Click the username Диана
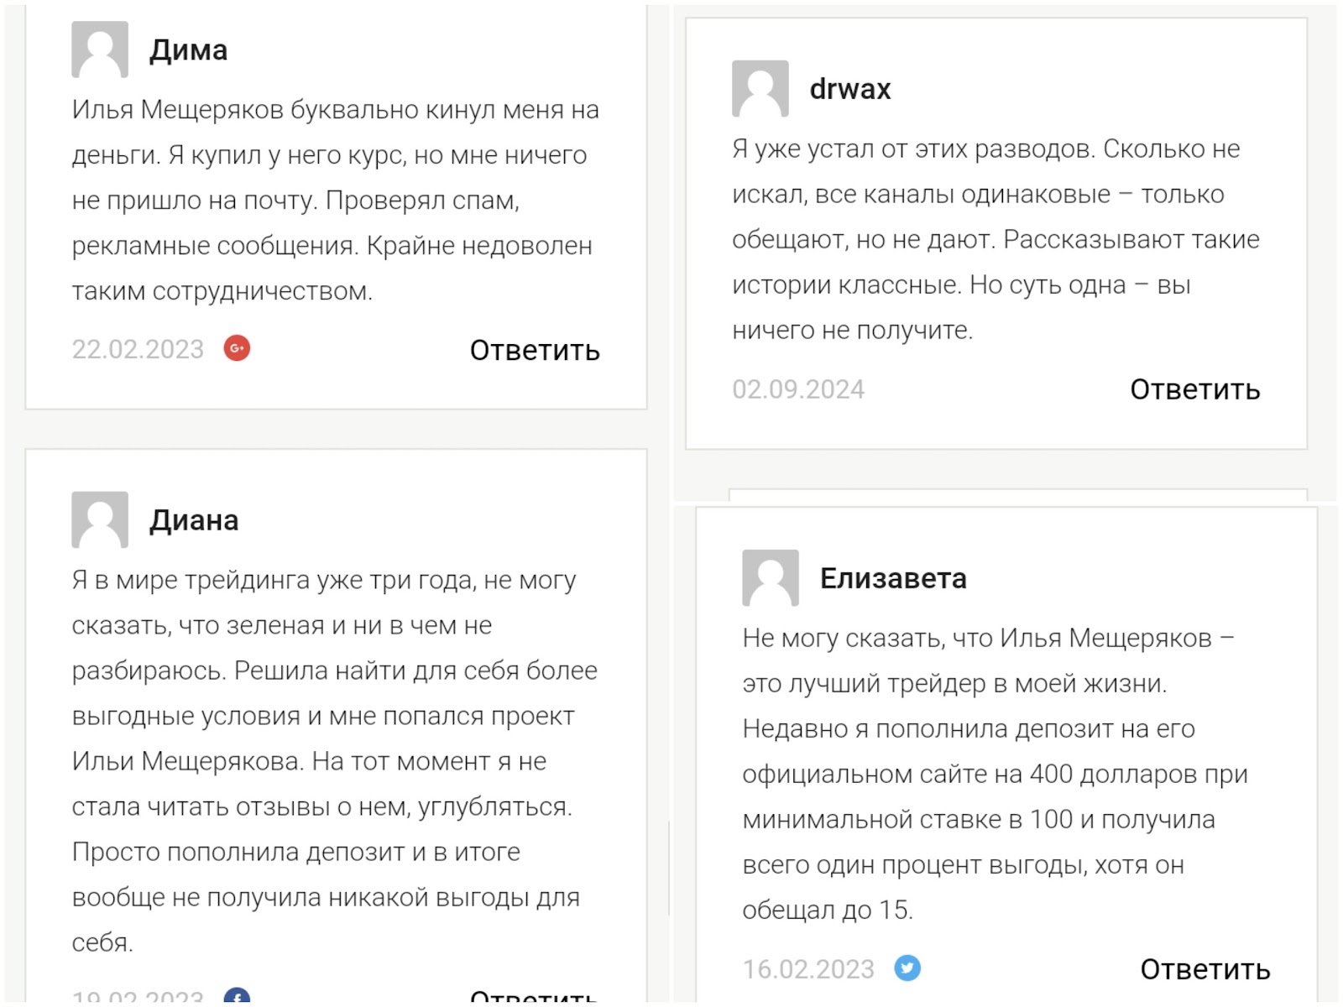The width and height of the screenshot is (1343, 1007). 194,520
